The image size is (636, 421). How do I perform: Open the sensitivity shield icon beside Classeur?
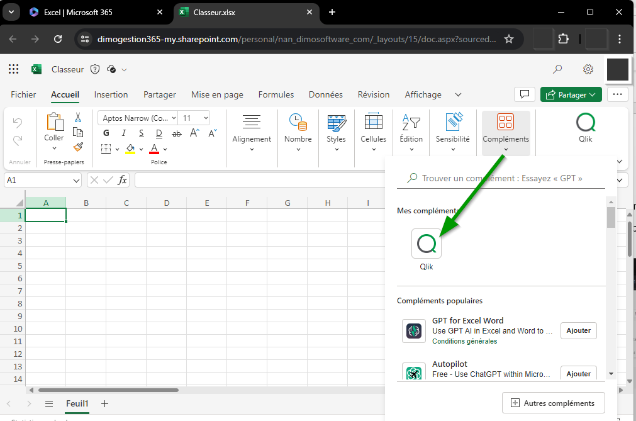coord(95,69)
